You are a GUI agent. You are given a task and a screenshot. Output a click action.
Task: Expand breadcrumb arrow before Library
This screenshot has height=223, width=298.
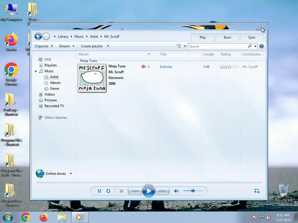coord(55,36)
